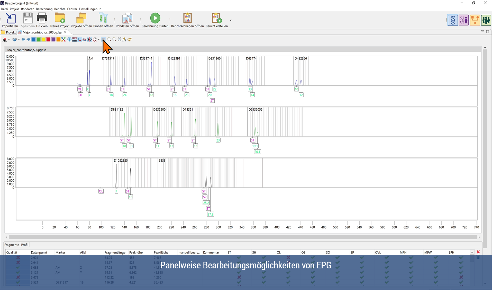Start calculation with Berechnung starten
The image size is (492, 290).
click(155, 18)
